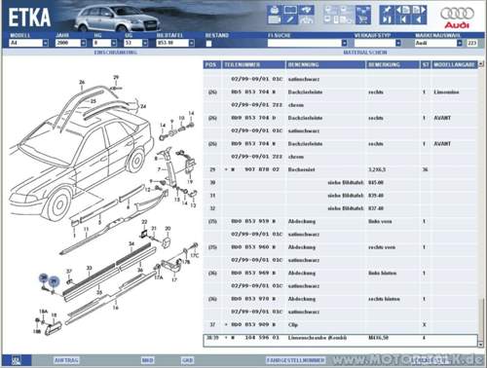Open the Jahr dropdown showing 2000

click(x=71, y=43)
